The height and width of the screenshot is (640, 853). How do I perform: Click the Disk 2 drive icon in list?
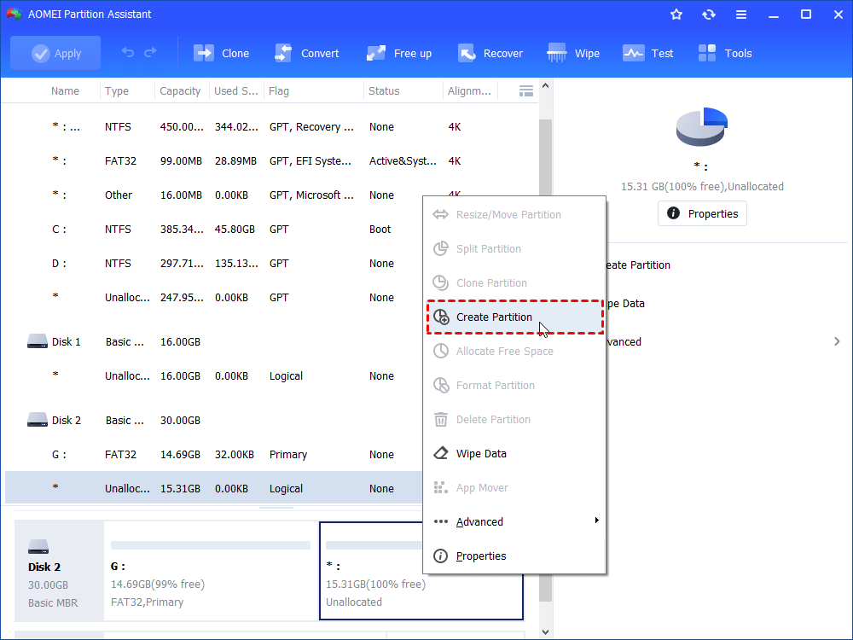38,420
